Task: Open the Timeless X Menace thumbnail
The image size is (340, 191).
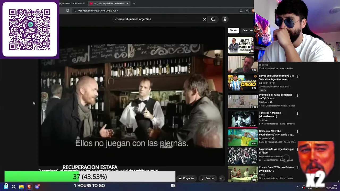Action: click(243, 119)
